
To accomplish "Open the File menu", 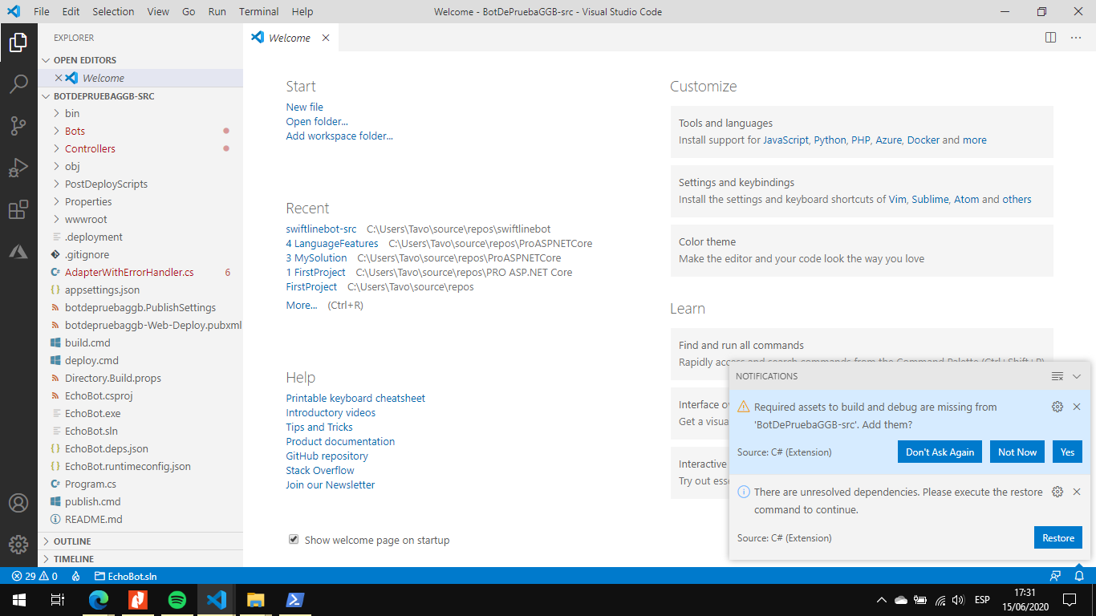I will [42, 12].
